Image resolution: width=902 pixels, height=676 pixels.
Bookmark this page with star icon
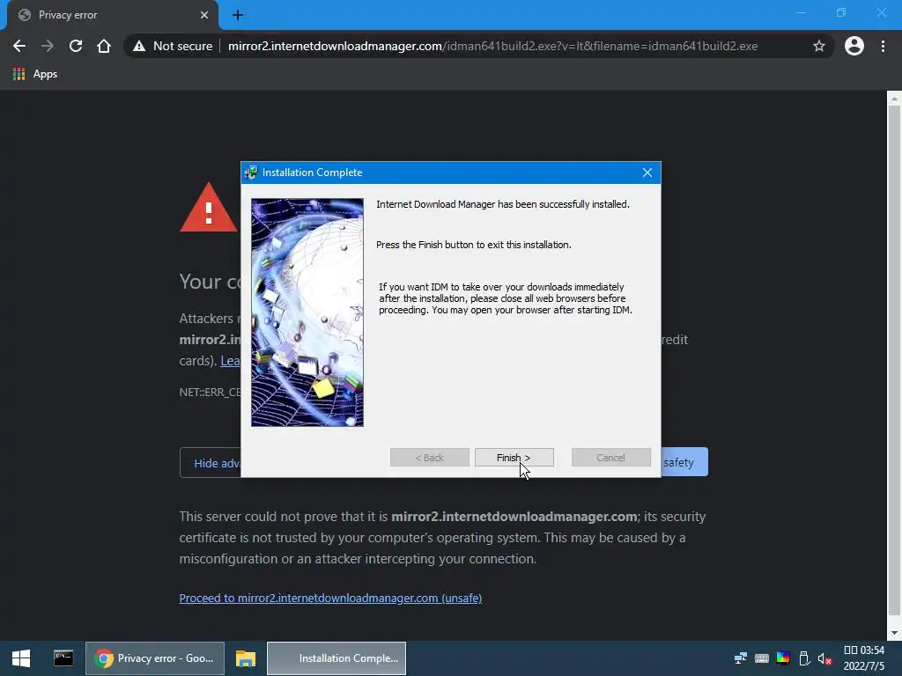coord(819,46)
